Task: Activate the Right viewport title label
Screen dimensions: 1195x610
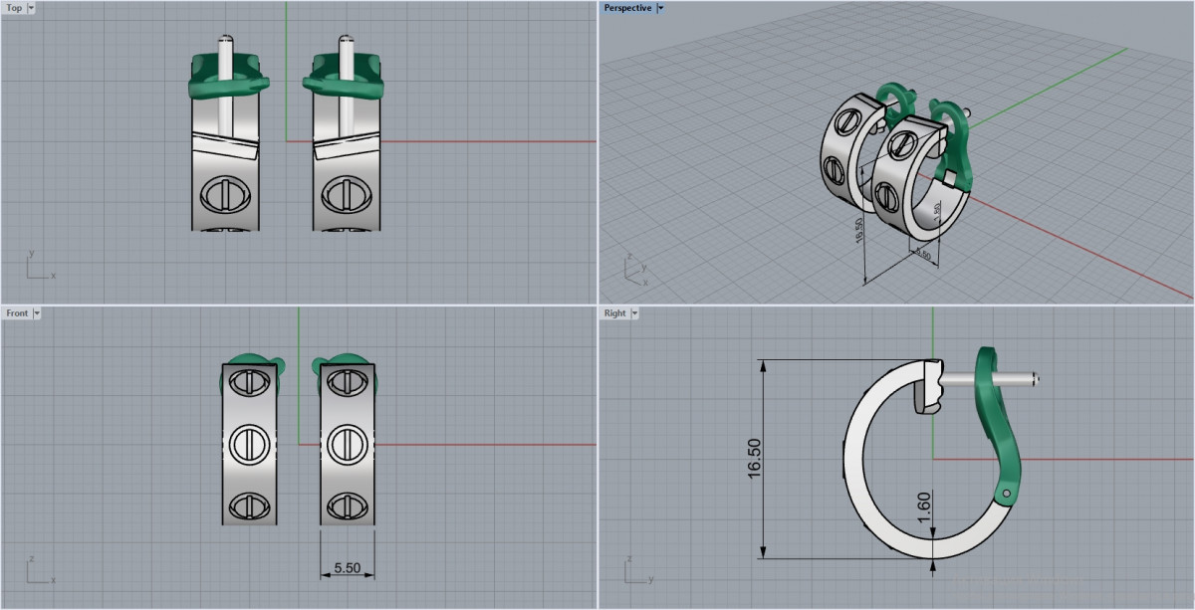Action: pyautogui.click(x=614, y=313)
